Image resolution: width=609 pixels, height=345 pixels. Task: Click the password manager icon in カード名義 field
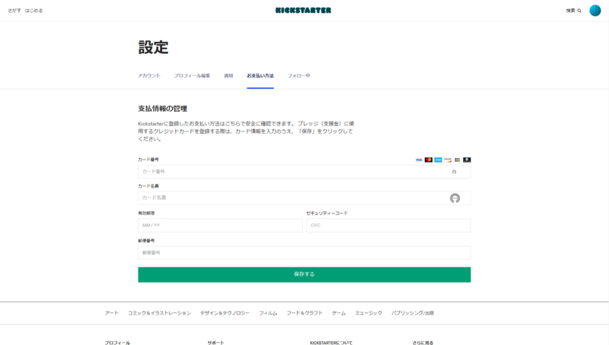454,198
